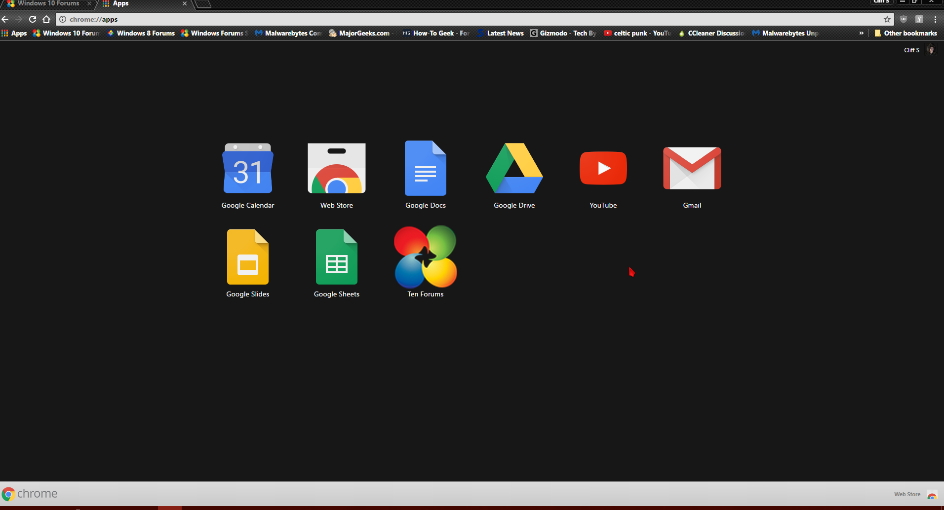Click the Web Store link in the corner

[907, 494]
